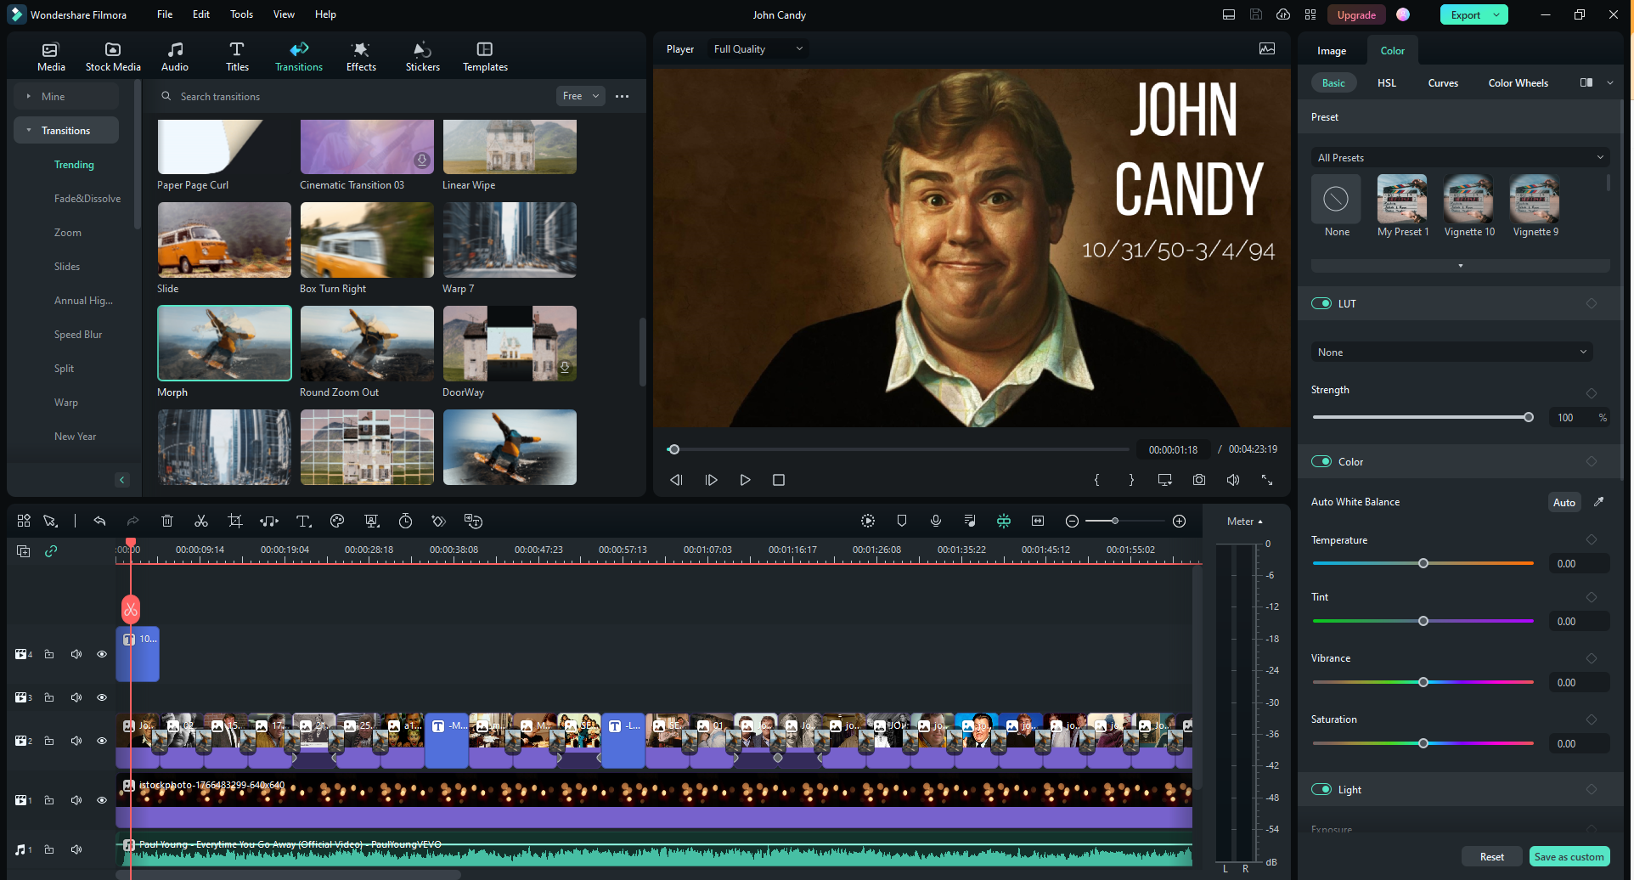This screenshot has height=880, width=1634.
Task: Adjust the Temperature slider handle
Action: point(1423,563)
